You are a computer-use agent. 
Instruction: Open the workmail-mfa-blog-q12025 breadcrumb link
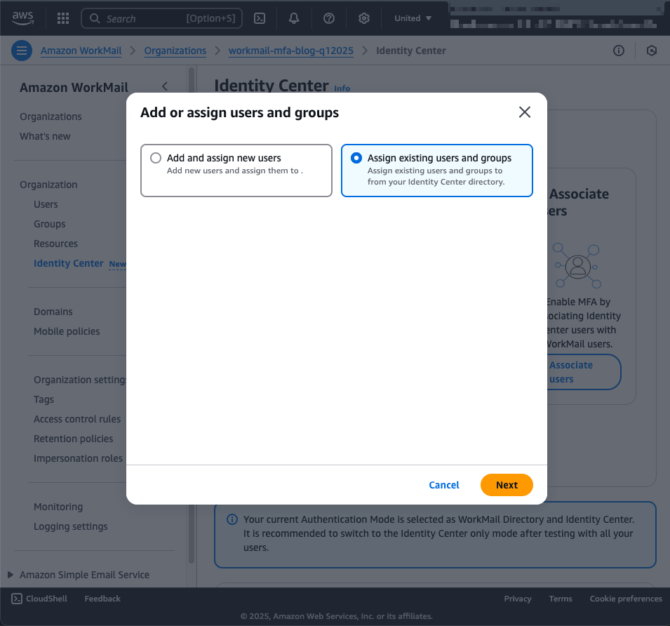pos(290,50)
